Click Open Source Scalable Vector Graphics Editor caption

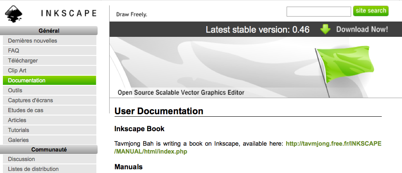pos(181,92)
